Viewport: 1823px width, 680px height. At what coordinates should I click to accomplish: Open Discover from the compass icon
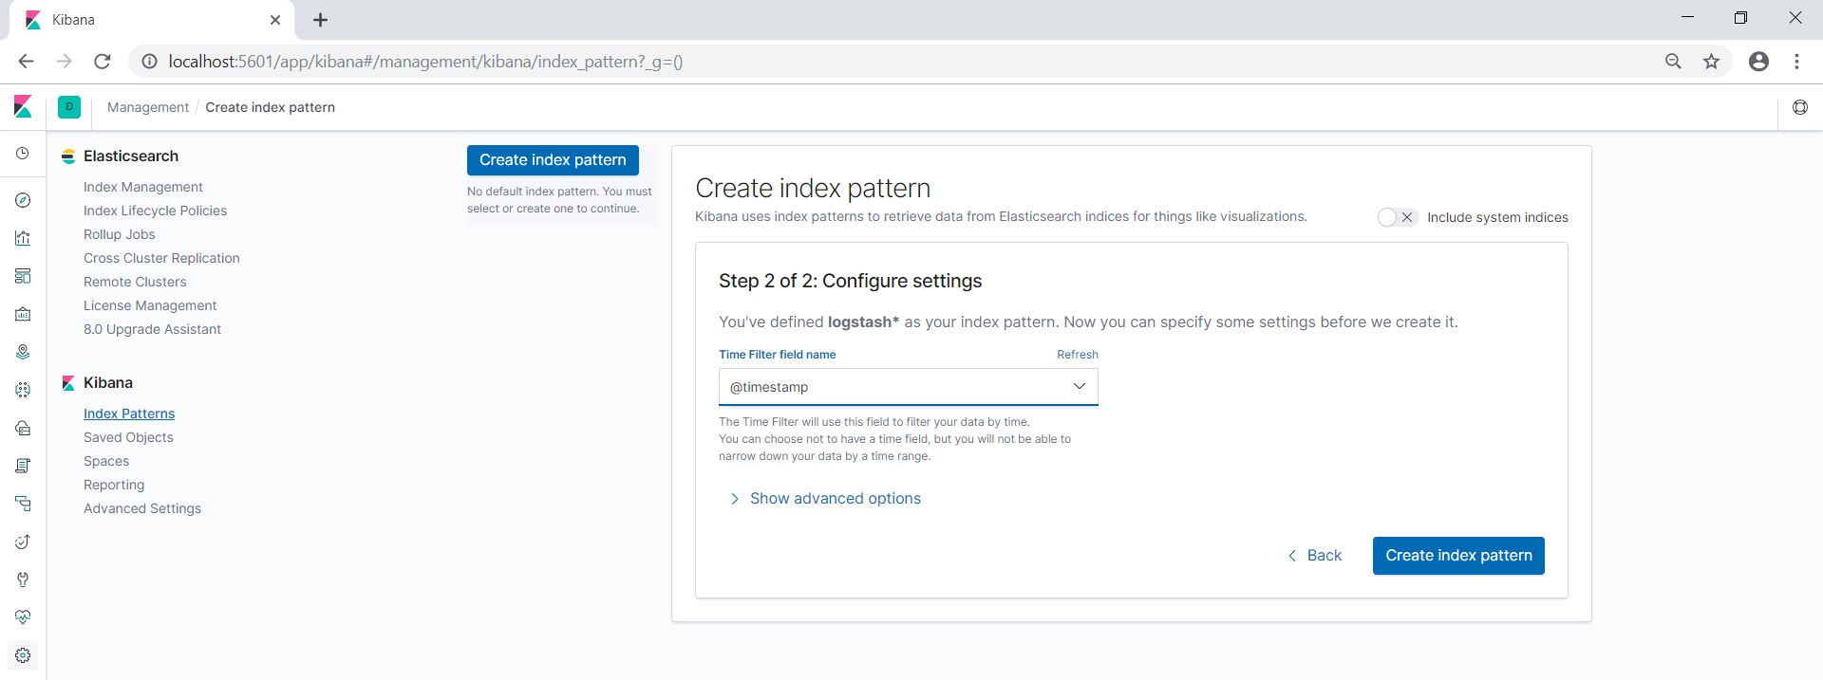[23, 200]
